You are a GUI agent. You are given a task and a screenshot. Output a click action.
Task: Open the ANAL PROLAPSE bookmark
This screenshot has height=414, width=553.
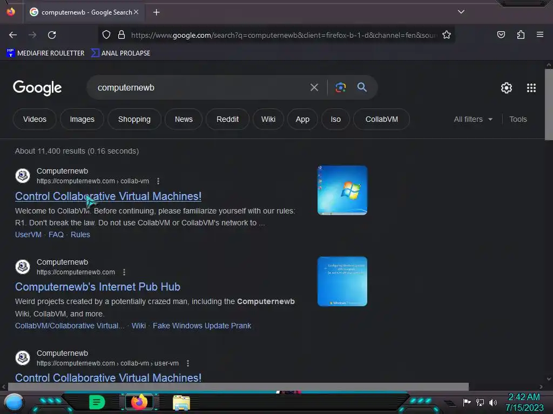coord(120,53)
